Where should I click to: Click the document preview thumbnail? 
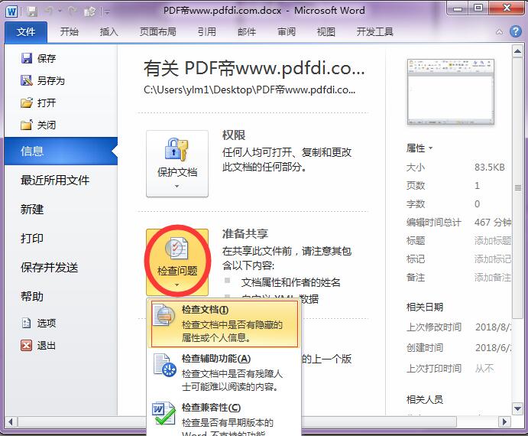pyautogui.click(x=451, y=92)
